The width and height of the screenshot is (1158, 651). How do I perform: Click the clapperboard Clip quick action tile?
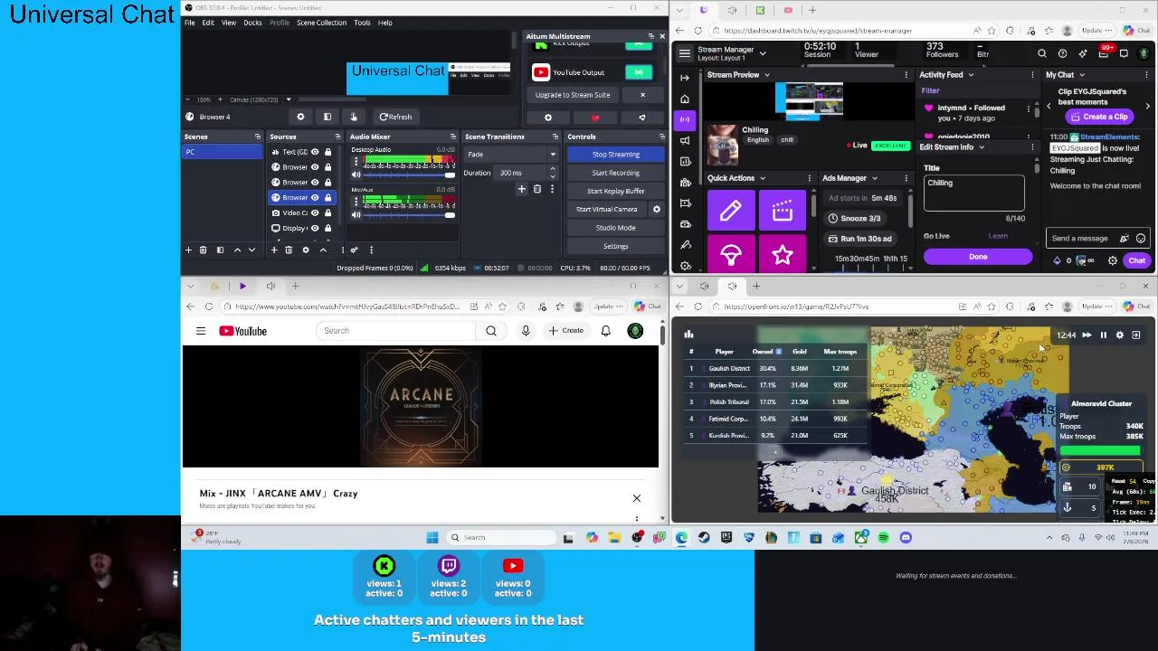tap(783, 211)
